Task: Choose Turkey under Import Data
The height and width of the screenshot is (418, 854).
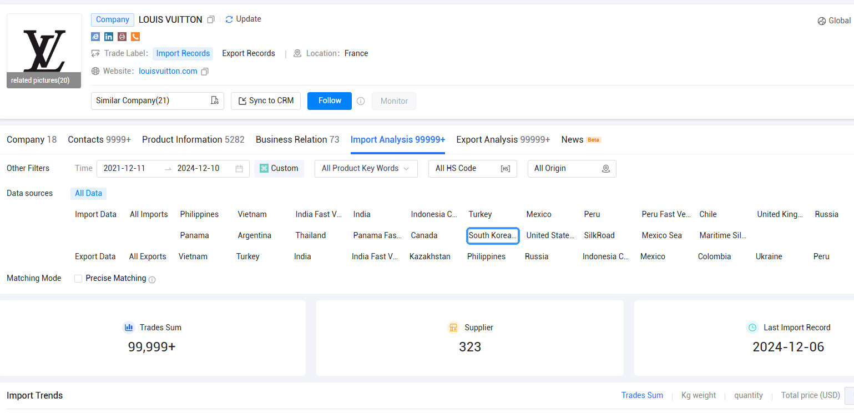Action: pos(480,215)
